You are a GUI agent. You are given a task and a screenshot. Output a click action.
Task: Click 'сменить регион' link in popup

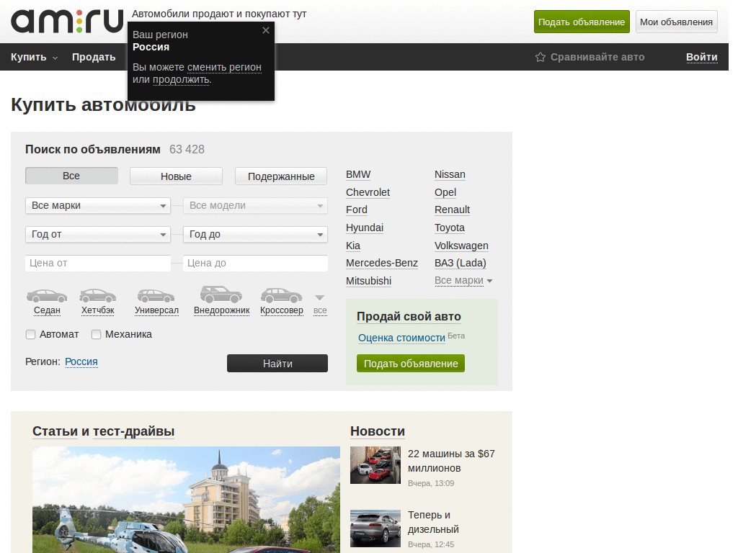(x=224, y=67)
